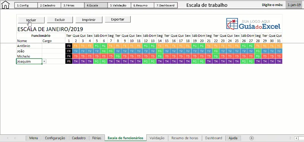Screen dimensions: 304x142
Task: Open the Ajuda sheet tab
Action: (x=233, y=138)
